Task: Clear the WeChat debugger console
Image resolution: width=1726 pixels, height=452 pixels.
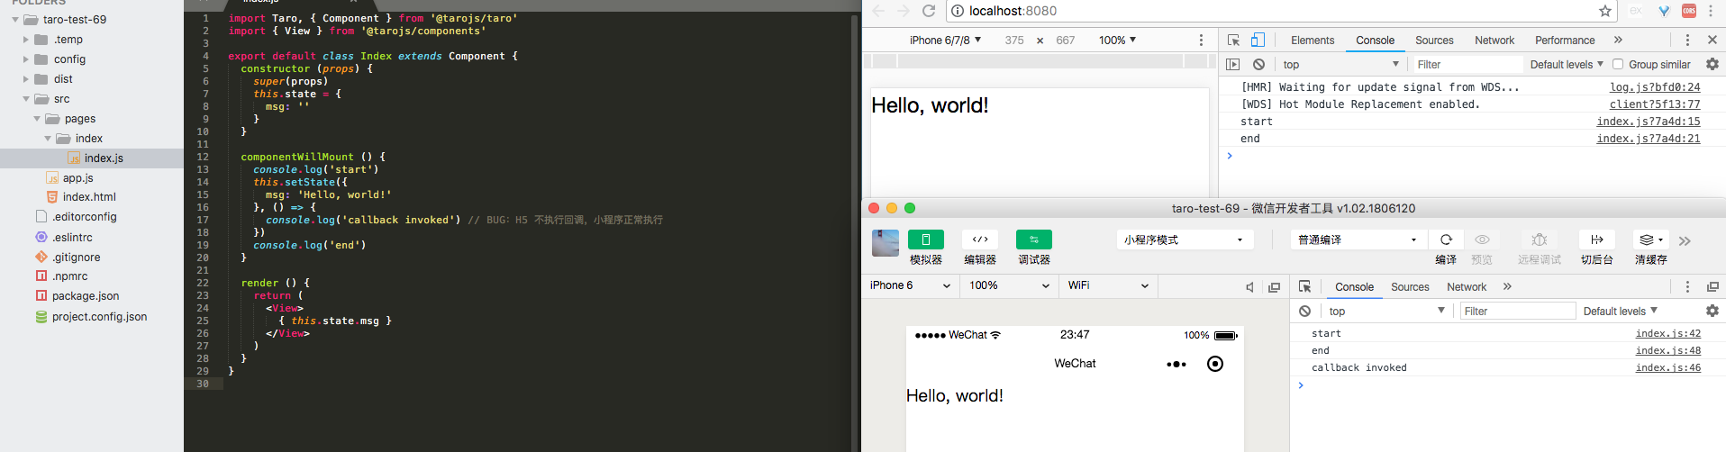Action: [1304, 311]
